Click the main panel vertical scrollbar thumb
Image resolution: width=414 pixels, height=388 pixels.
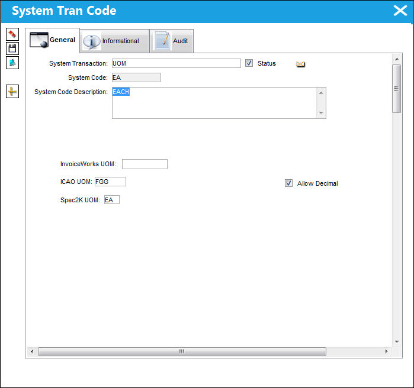click(397, 89)
